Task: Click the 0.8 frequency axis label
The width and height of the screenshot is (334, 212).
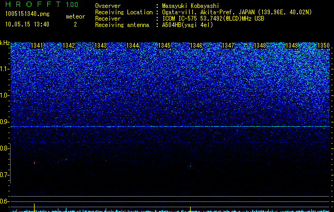Action: coord(4,148)
